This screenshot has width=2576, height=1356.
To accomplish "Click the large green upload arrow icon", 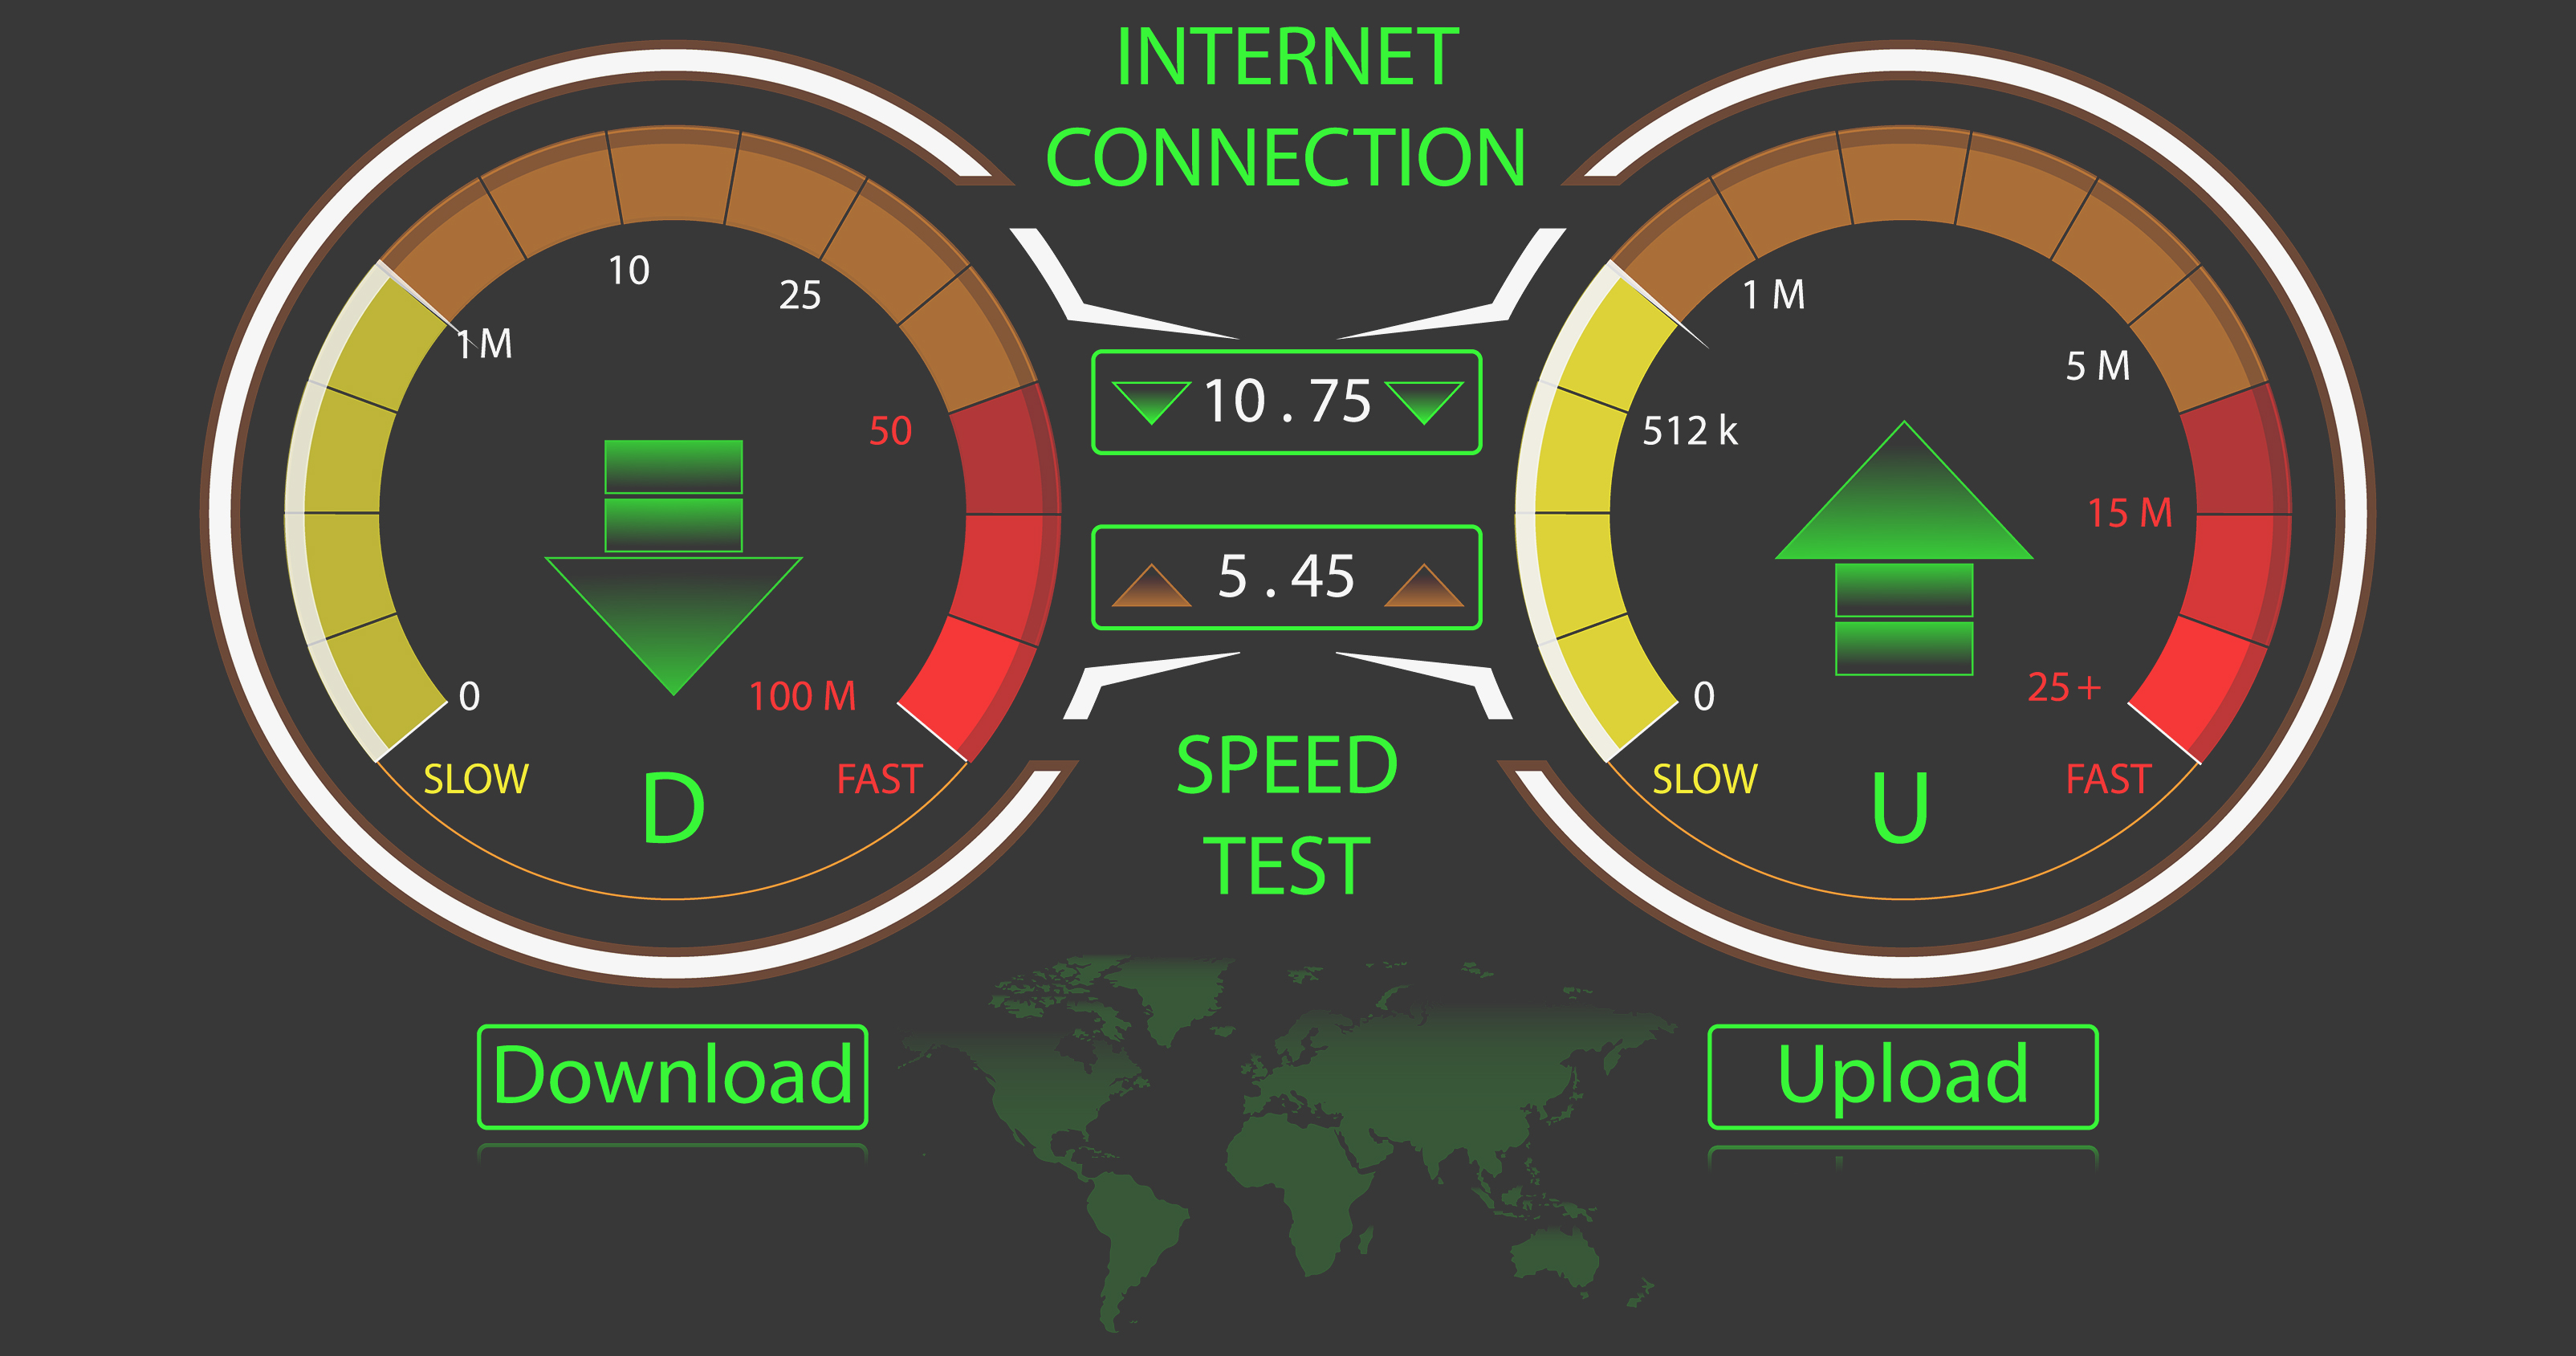I will click(1904, 548).
